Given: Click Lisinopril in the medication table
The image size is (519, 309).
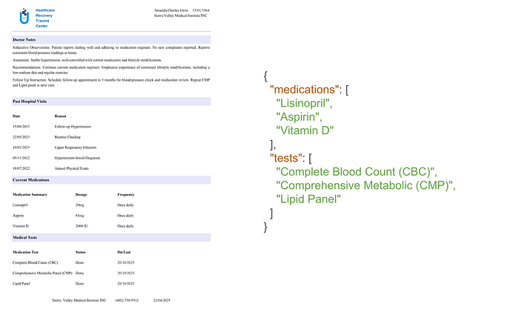Looking at the screenshot, I should tap(21, 204).
